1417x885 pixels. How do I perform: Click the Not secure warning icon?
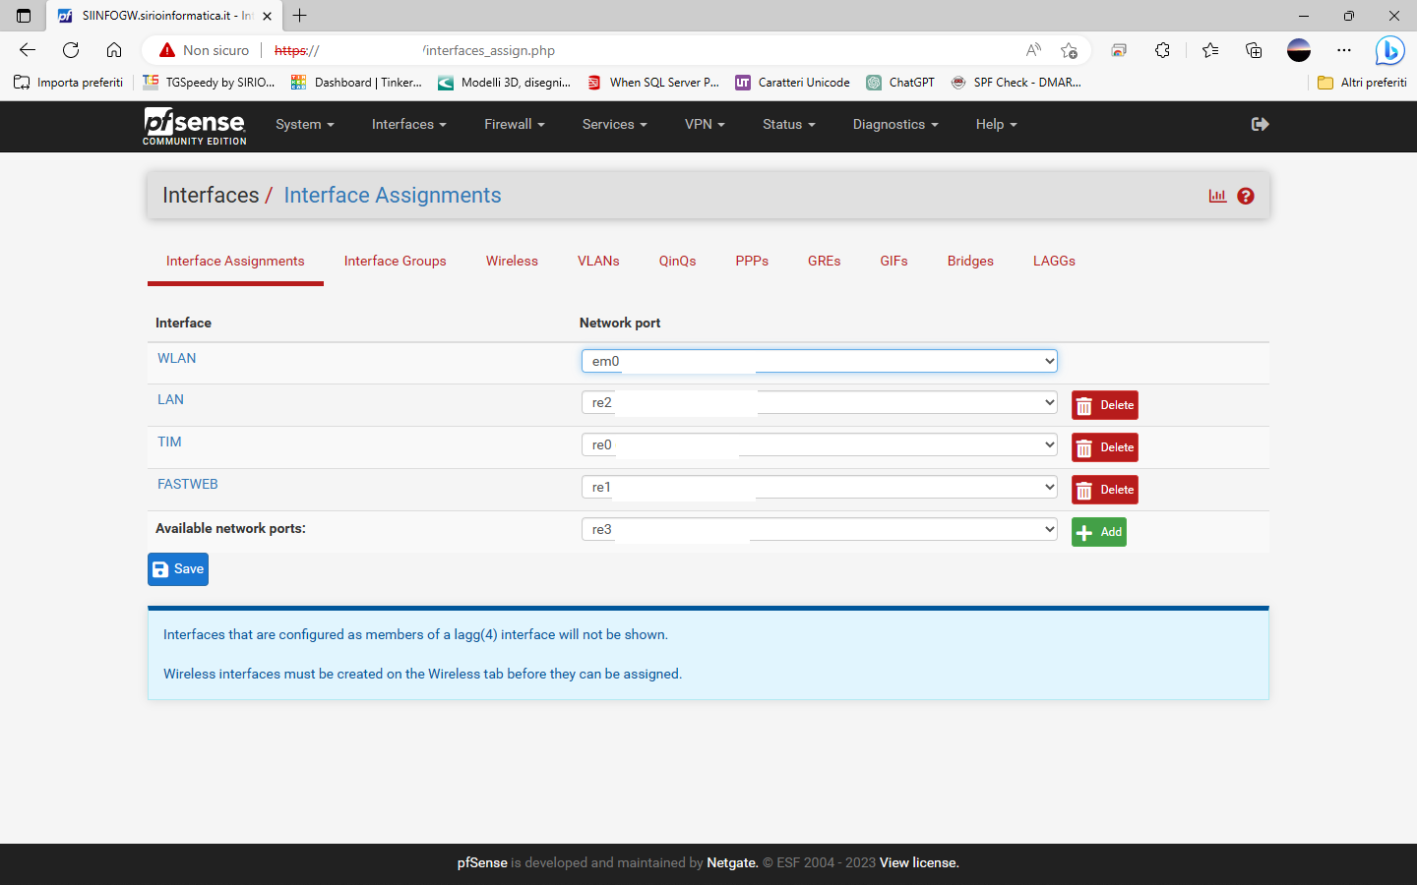[x=167, y=50]
